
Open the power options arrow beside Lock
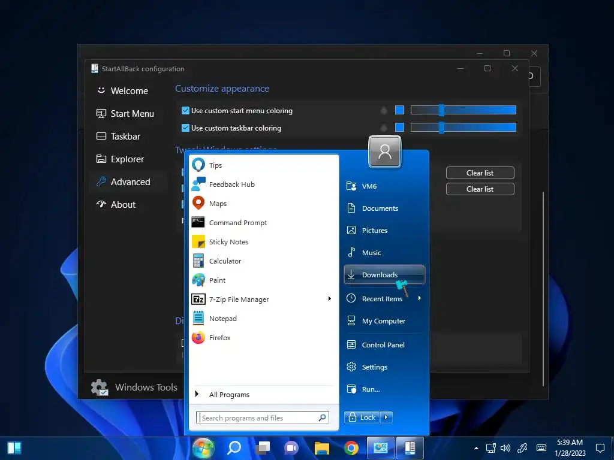(x=387, y=417)
